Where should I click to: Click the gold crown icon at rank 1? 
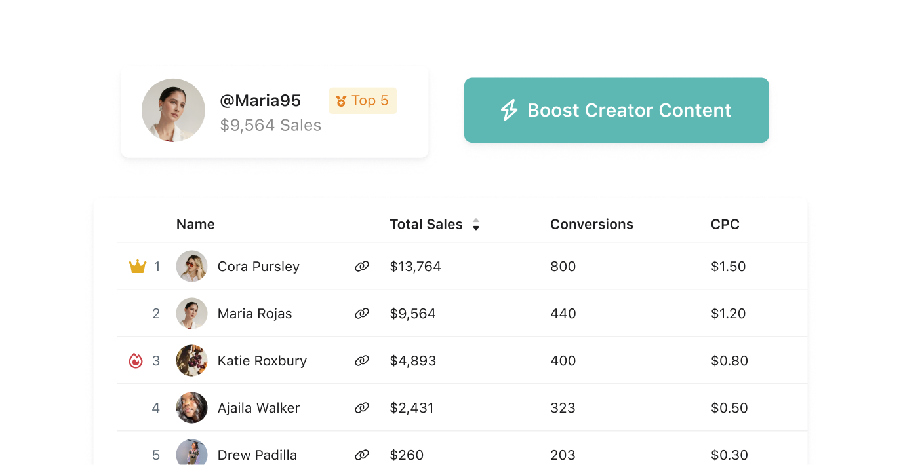(138, 267)
